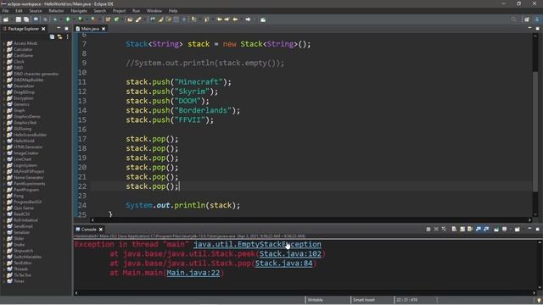Select the ProgressBarGUI project

[x=28, y=202]
